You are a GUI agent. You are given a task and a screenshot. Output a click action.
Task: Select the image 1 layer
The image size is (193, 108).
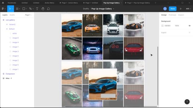click(x=15, y=69)
